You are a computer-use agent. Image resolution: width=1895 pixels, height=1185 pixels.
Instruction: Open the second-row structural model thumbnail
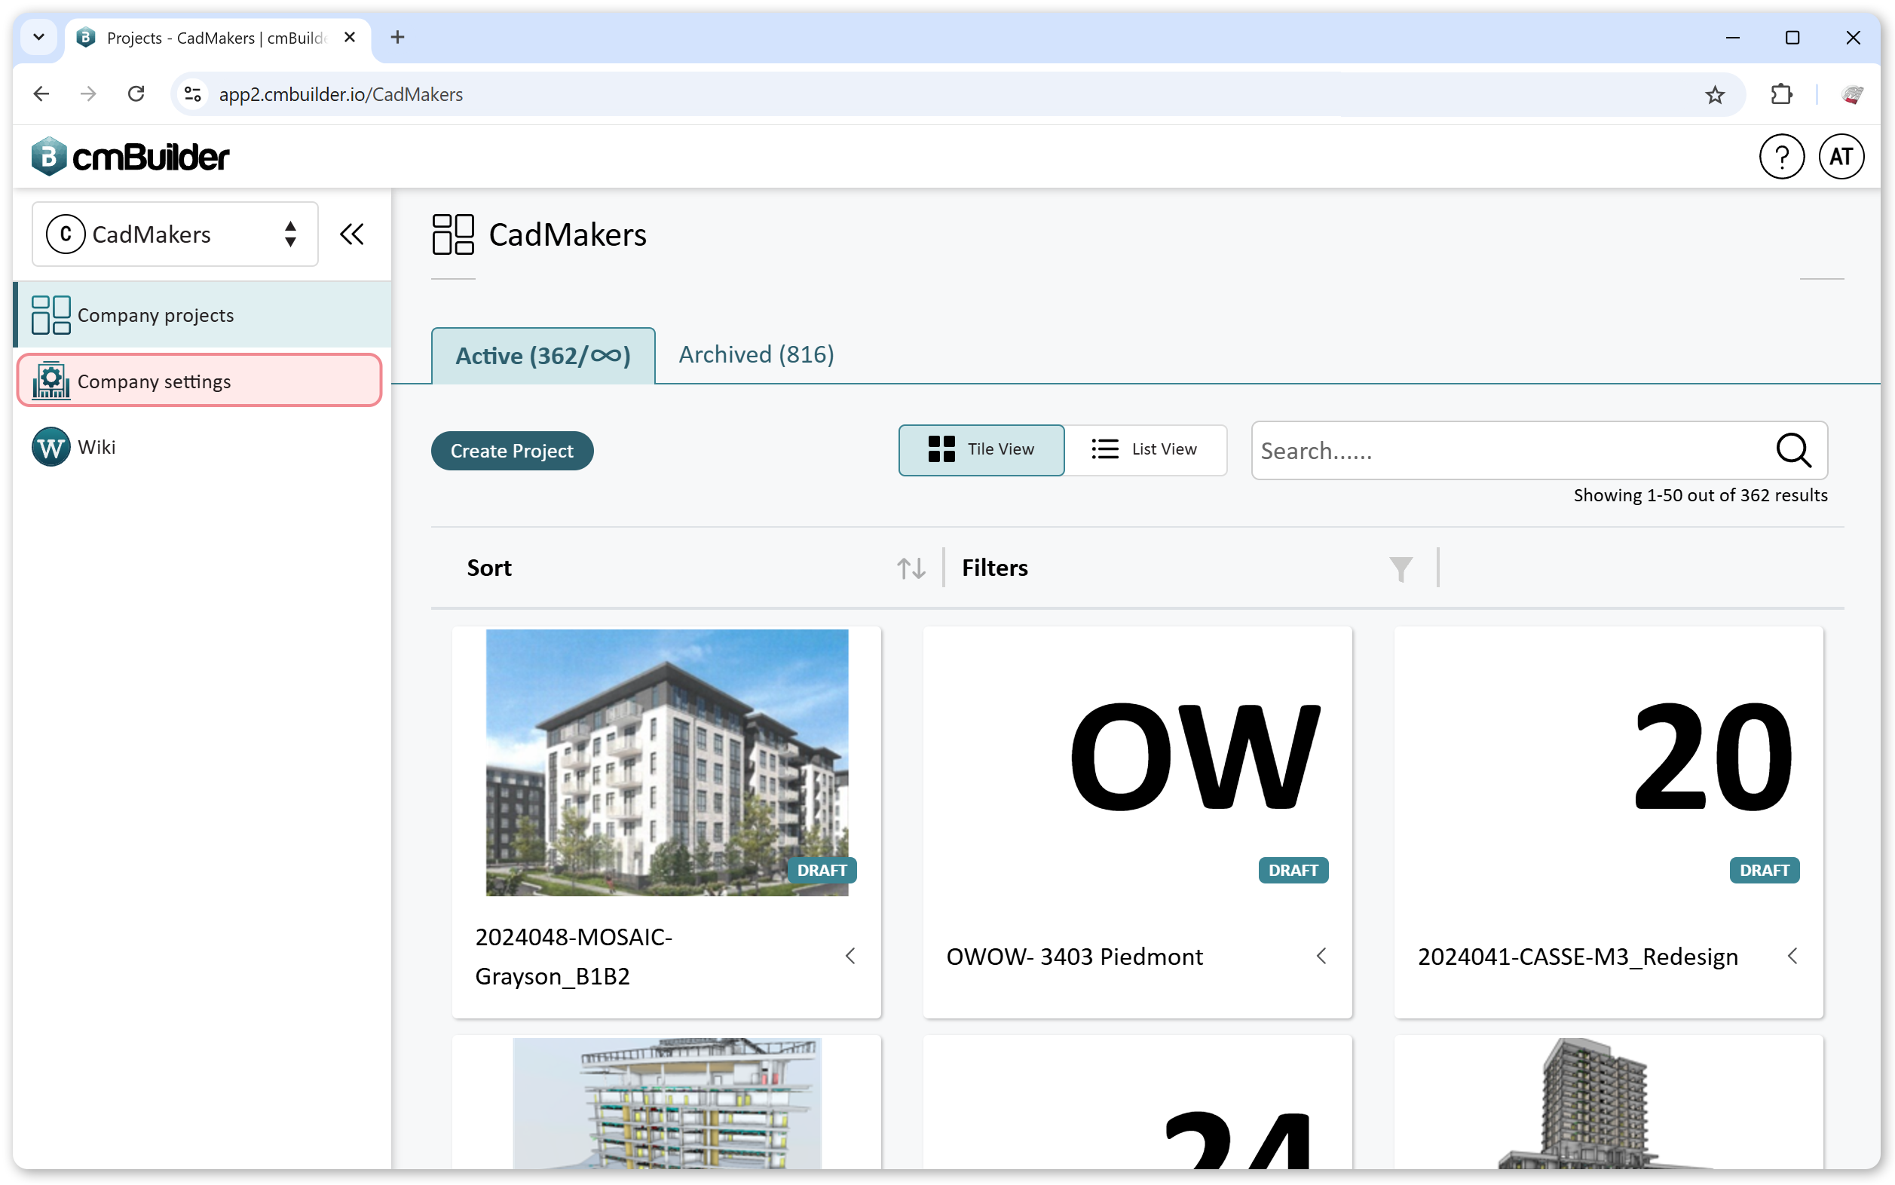pyautogui.click(x=666, y=1102)
